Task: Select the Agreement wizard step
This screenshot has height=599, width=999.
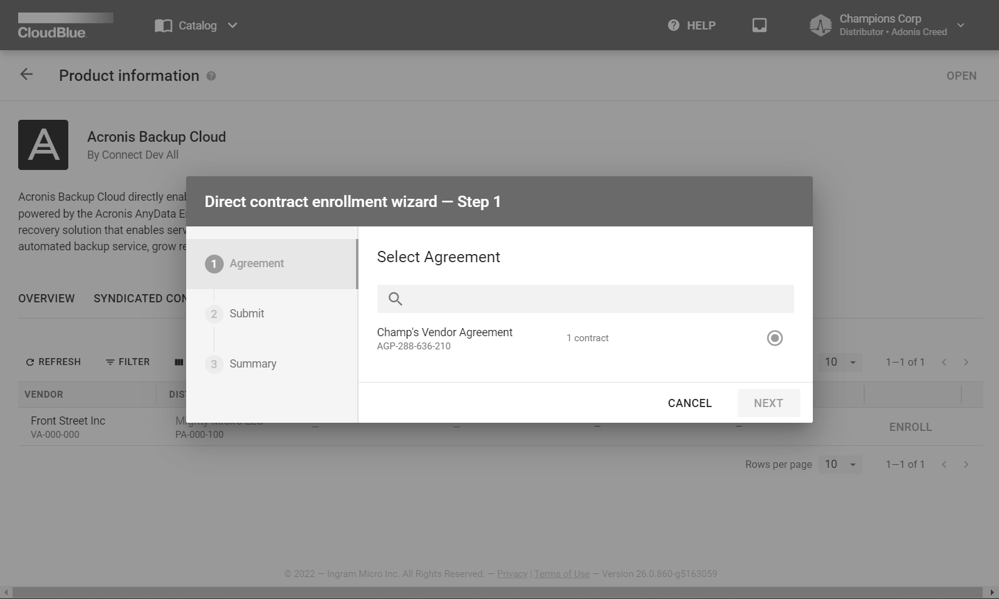Action: [x=272, y=263]
